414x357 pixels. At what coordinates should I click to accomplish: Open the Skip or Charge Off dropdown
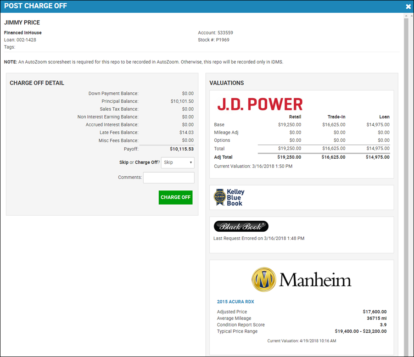point(178,162)
